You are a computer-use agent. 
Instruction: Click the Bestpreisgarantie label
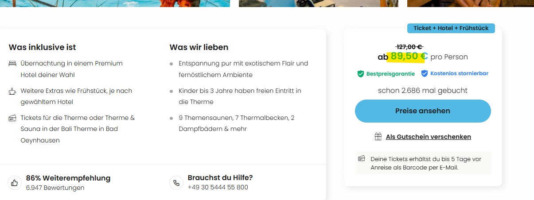(x=390, y=73)
